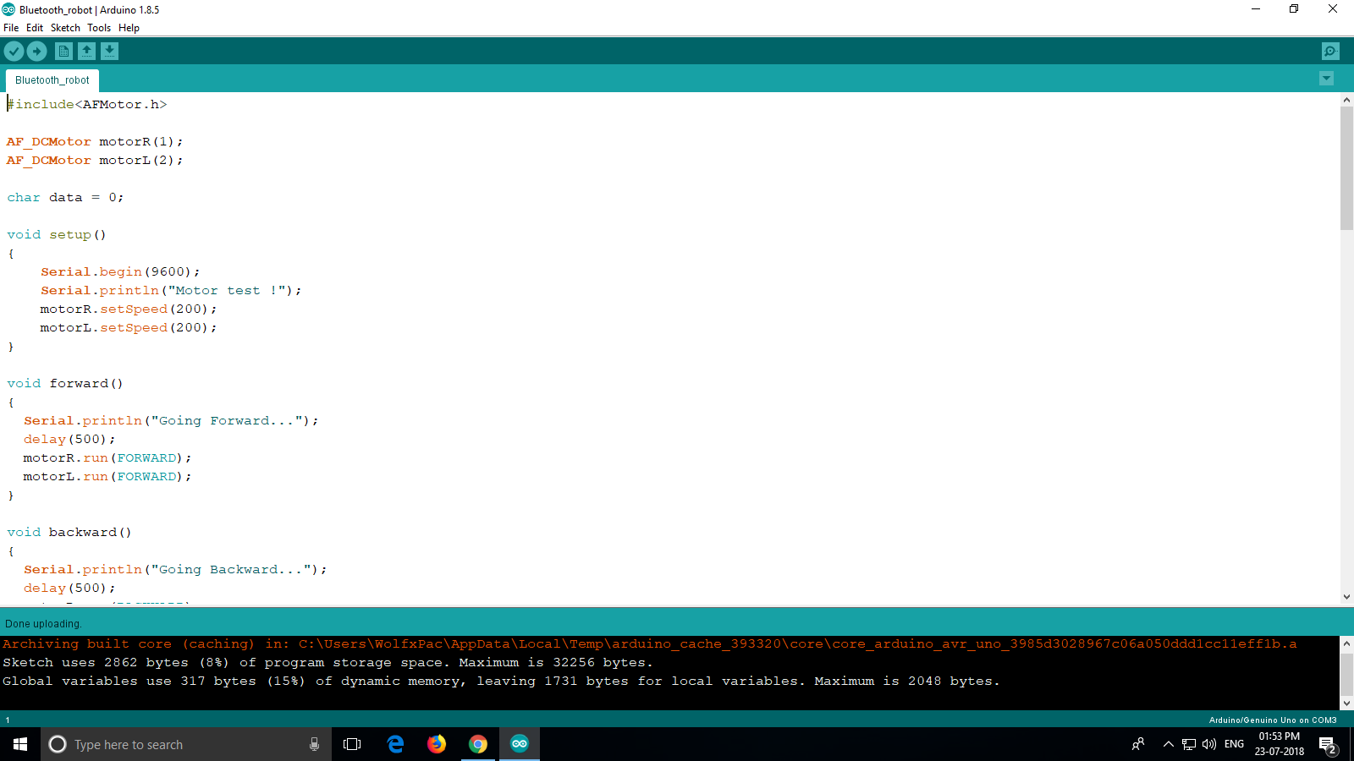Click the 'void setup()' line
1354x761 pixels.
click(57, 234)
